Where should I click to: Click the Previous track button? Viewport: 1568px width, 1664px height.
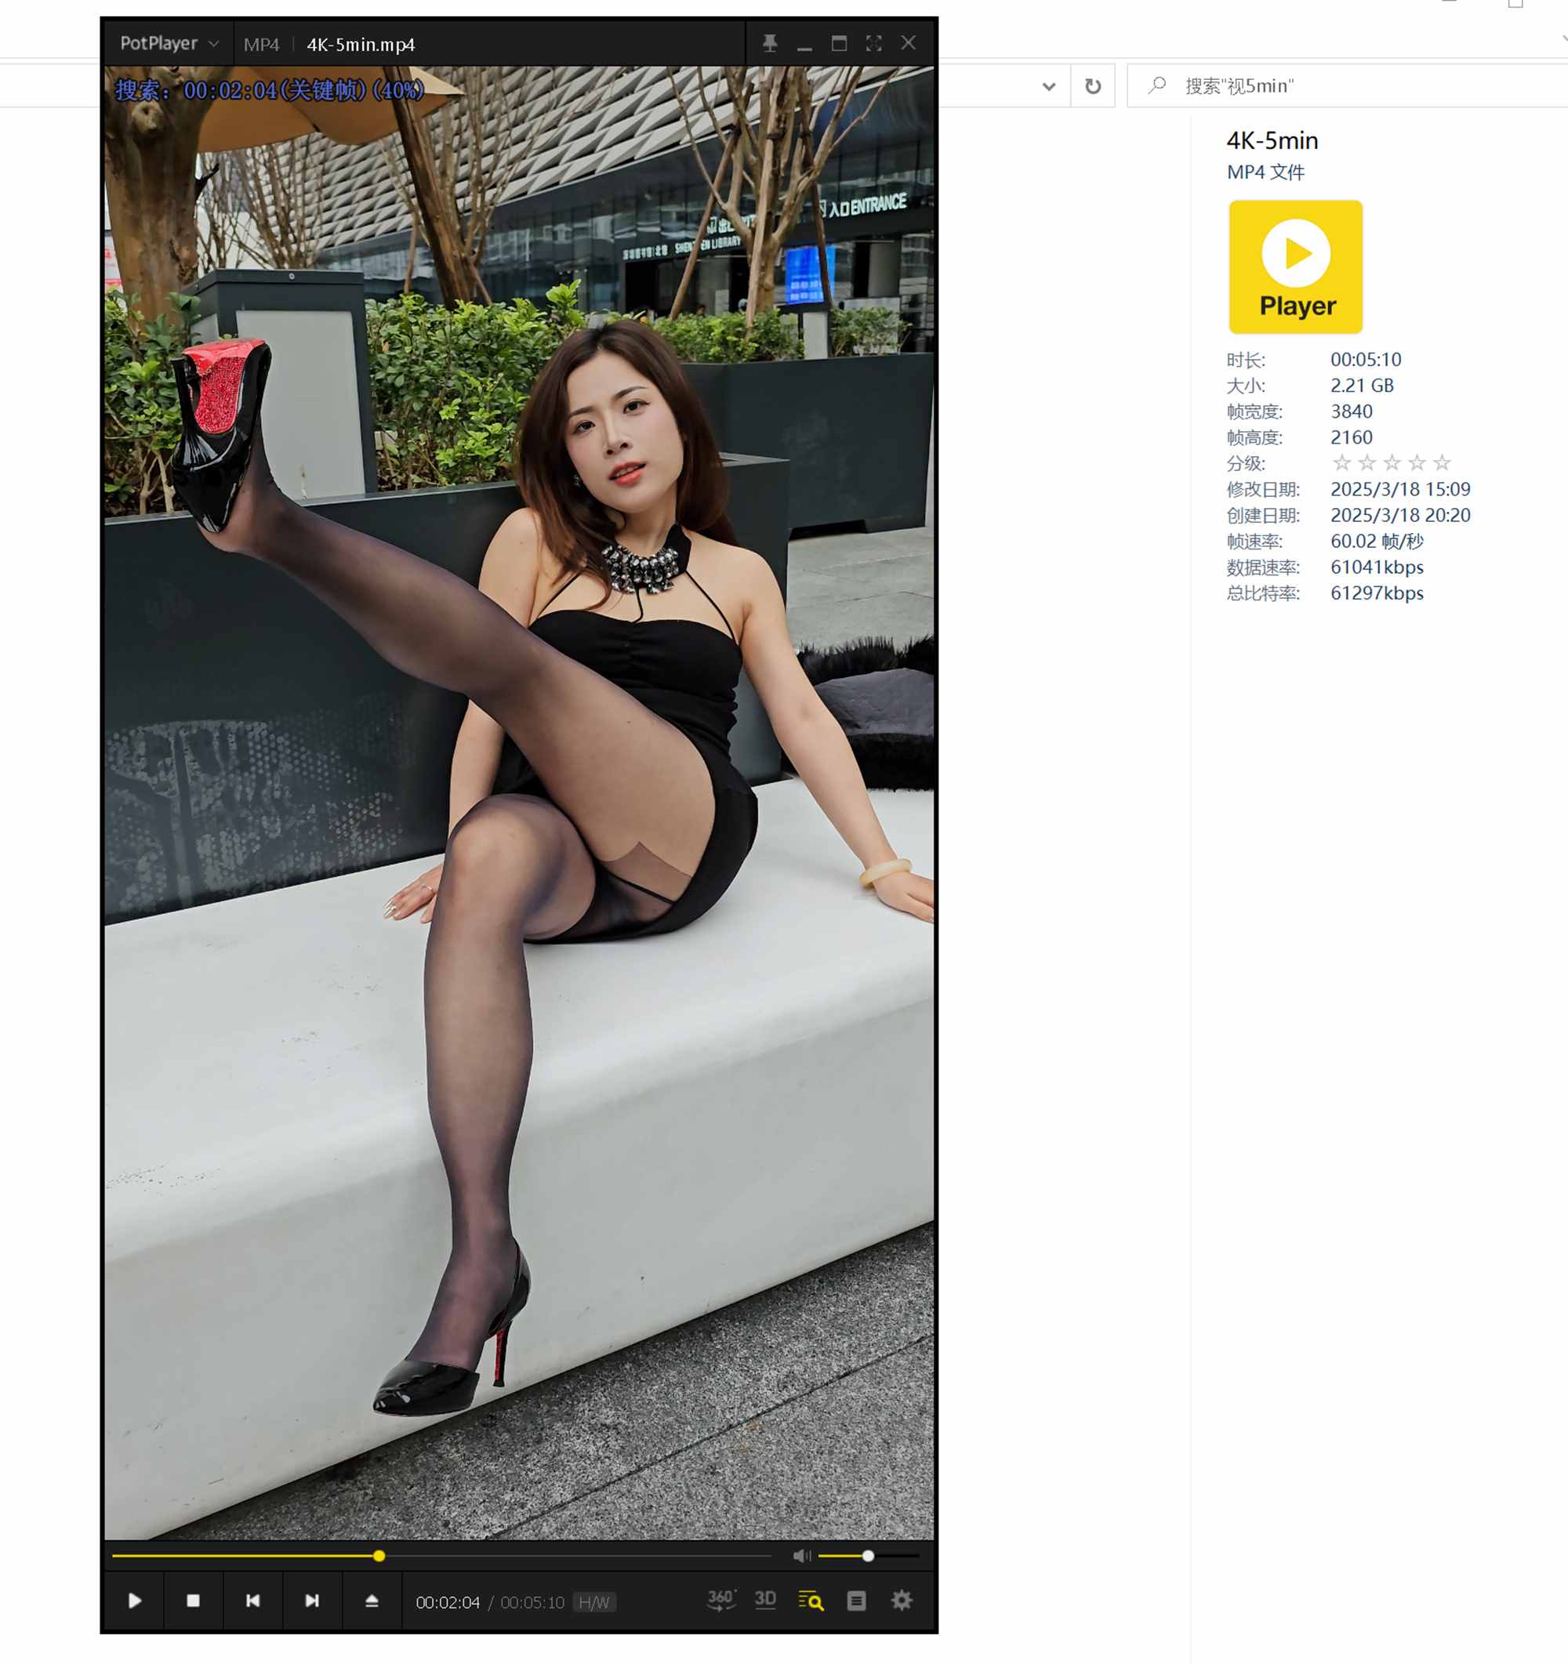coord(252,1601)
